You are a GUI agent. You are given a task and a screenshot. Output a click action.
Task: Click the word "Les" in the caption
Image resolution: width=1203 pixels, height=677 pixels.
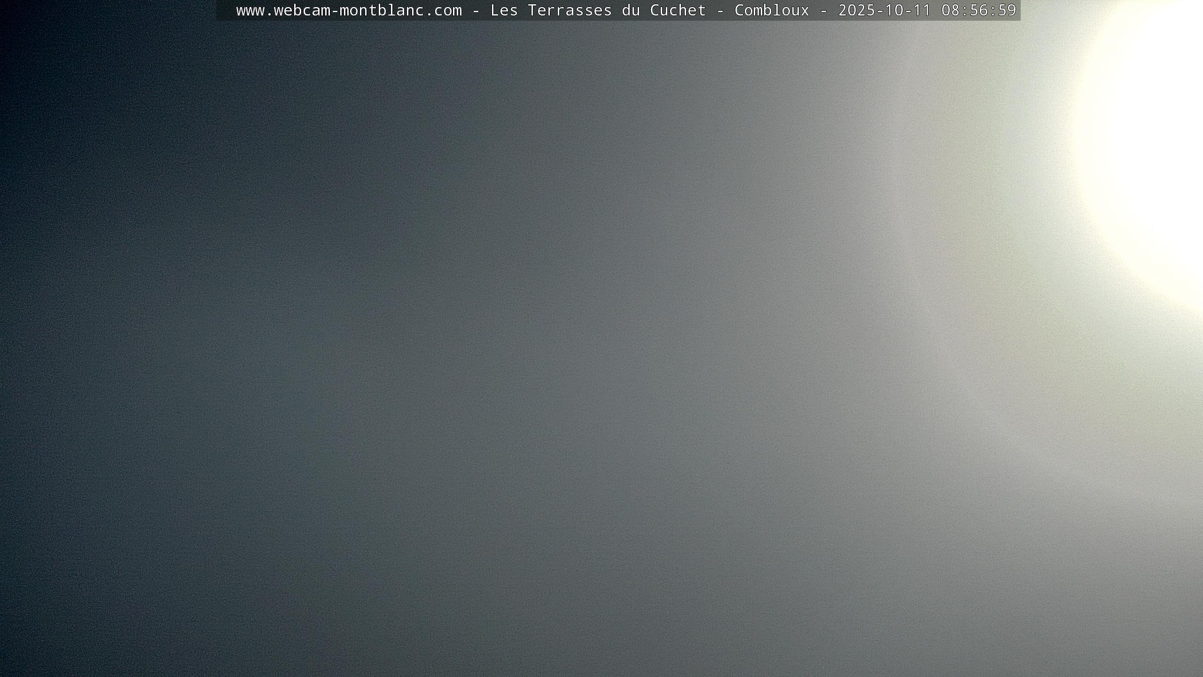(504, 10)
